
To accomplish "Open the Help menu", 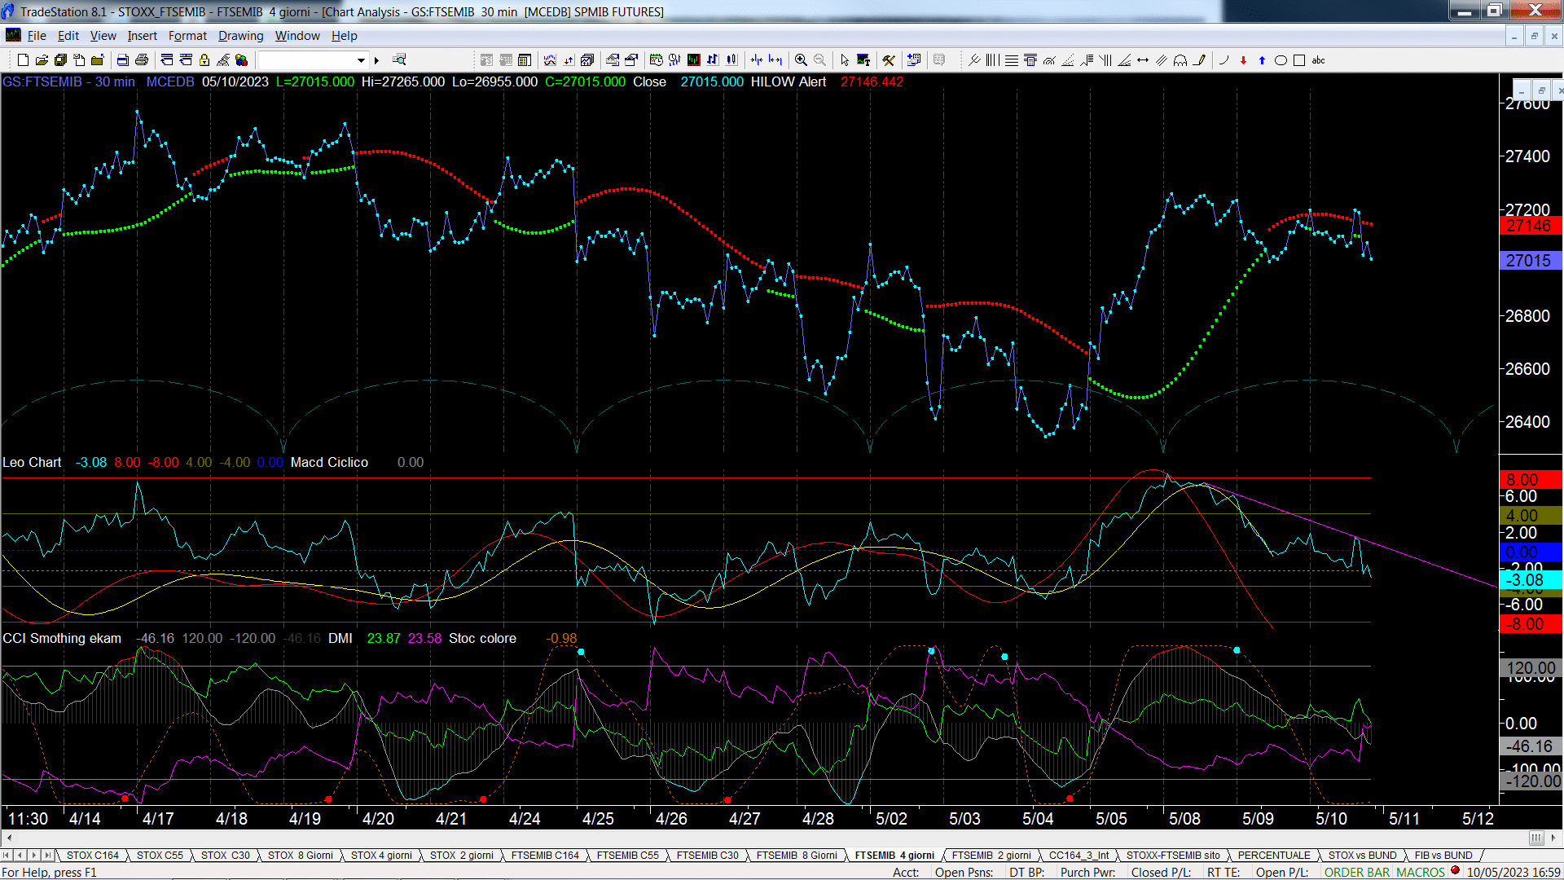I will click(x=344, y=36).
